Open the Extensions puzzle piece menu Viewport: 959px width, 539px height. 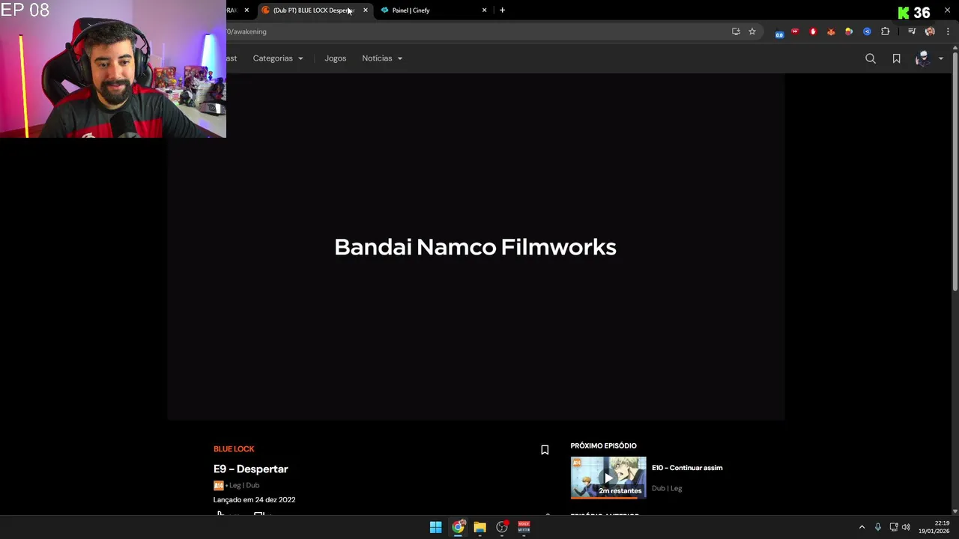pos(886,31)
